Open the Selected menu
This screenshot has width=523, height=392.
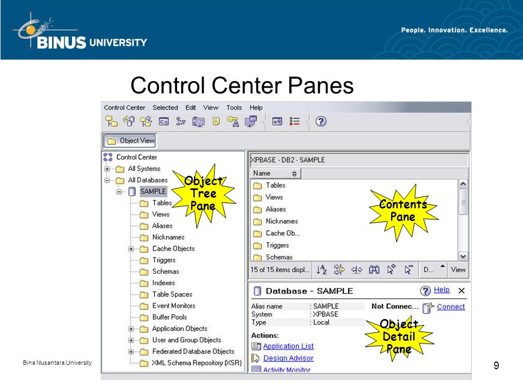[x=165, y=108]
